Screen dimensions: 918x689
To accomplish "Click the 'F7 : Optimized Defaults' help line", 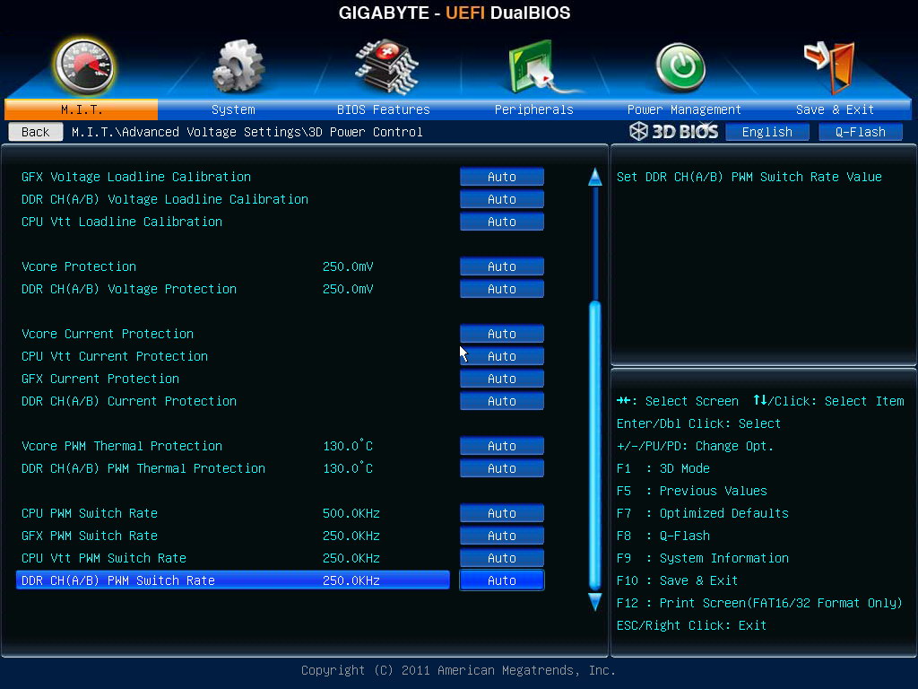I will tap(703, 513).
